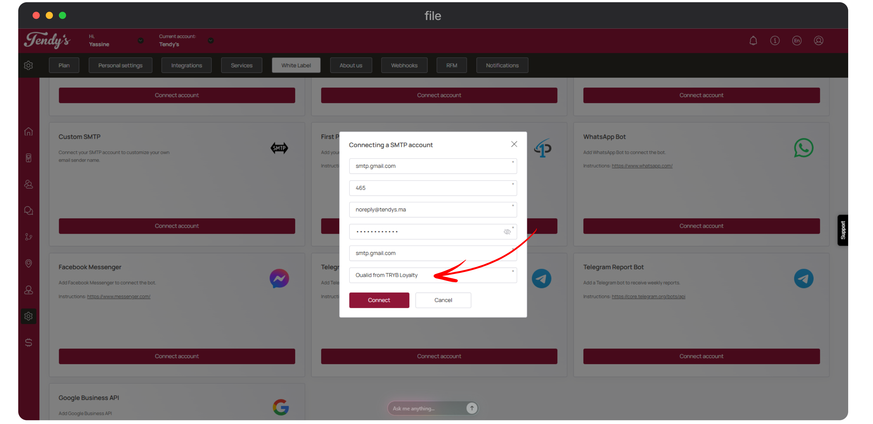The height and width of the screenshot is (424, 873).
Task: Open the notifications bell icon
Action: (753, 41)
